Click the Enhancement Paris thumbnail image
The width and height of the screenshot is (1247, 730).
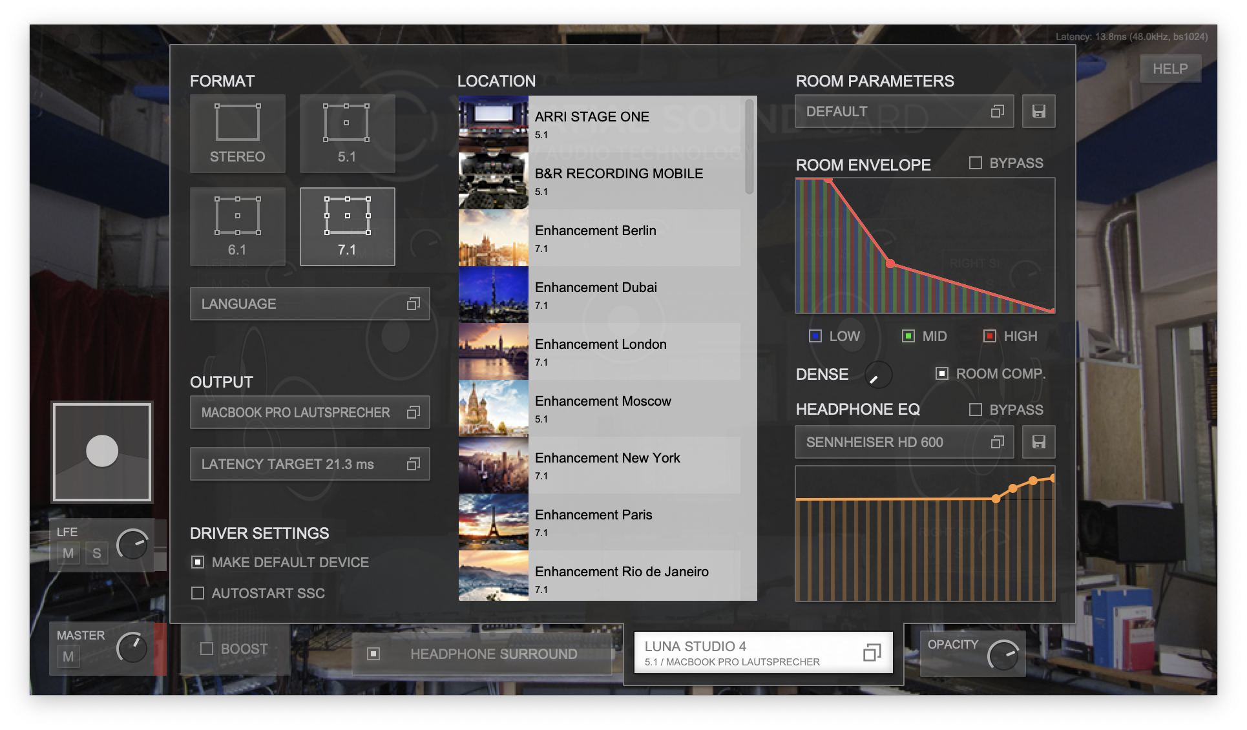(x=493, y=522)
